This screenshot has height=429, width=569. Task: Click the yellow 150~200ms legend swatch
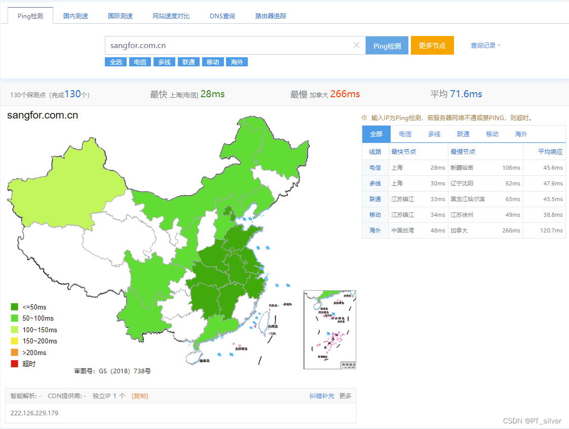click(15, 341)
